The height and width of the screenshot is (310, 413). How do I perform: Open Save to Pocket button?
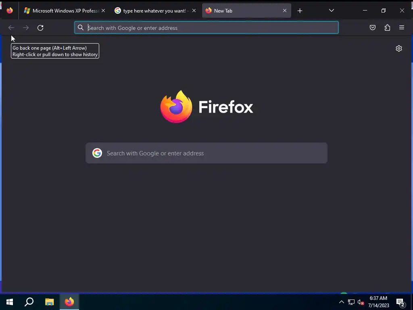click(372, 27)
